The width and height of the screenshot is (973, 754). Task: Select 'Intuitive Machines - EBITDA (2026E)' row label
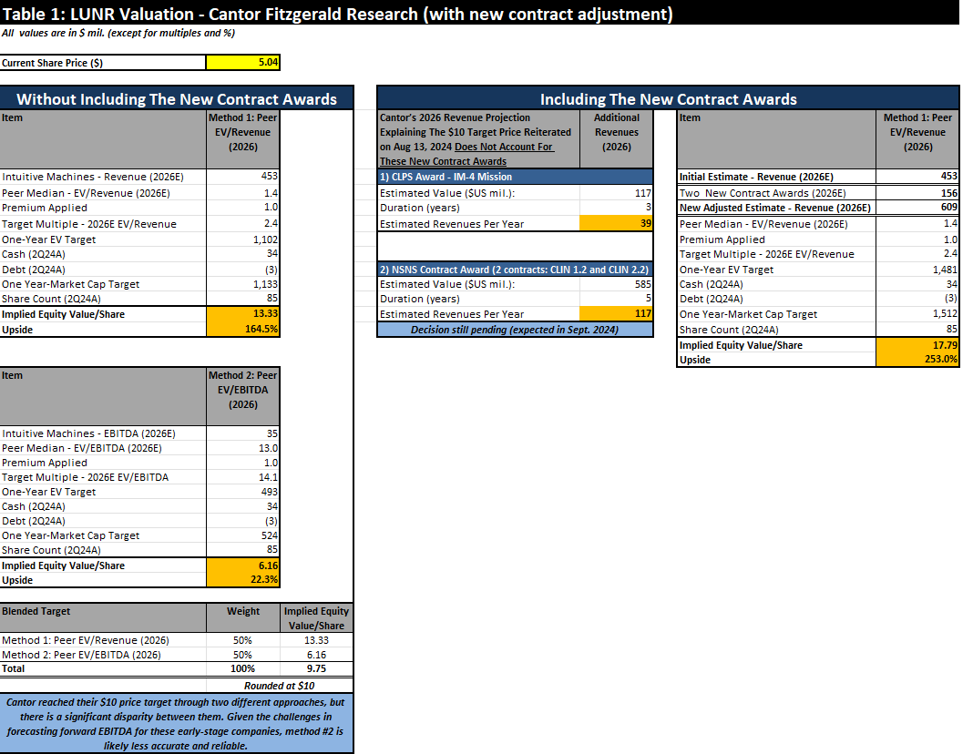(x=88, y=433)
